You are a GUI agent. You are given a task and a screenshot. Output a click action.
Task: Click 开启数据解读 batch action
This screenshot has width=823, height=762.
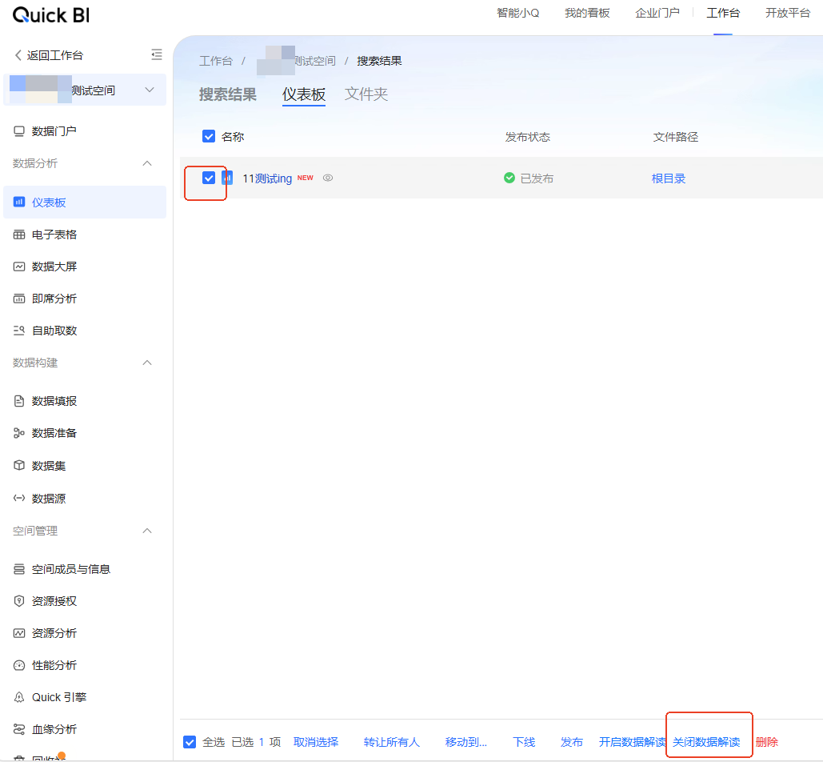coord(633,742)
